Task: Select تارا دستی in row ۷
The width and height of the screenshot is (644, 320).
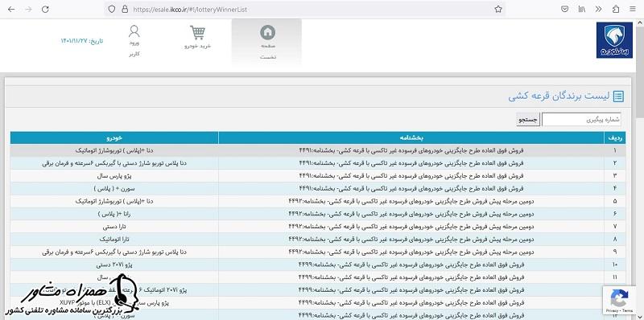Action: pos(114,227)
